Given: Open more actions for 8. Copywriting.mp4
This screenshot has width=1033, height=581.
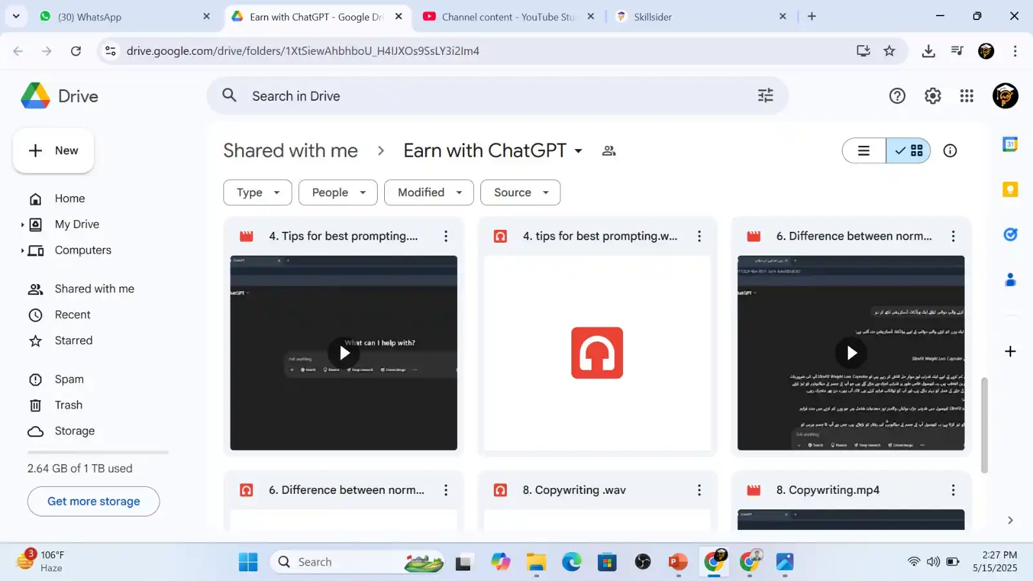Looking at the screenshot, I should coord(953,490).
